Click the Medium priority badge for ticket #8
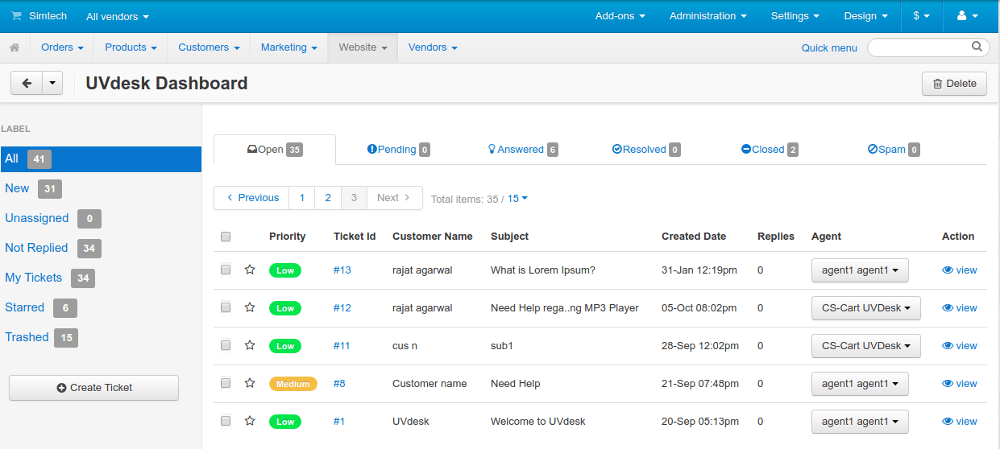This screenshot has width=1000, height=449. (293, 384)
